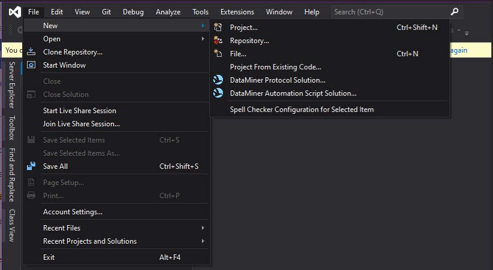Select Project From Existing Code...
The image size is (493, 270).
[x=329, y=67]
